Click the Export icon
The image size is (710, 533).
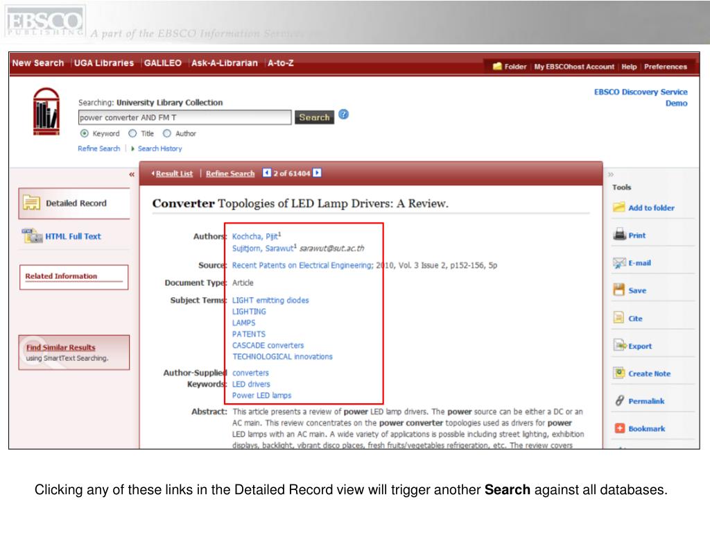tap(619, 346)
